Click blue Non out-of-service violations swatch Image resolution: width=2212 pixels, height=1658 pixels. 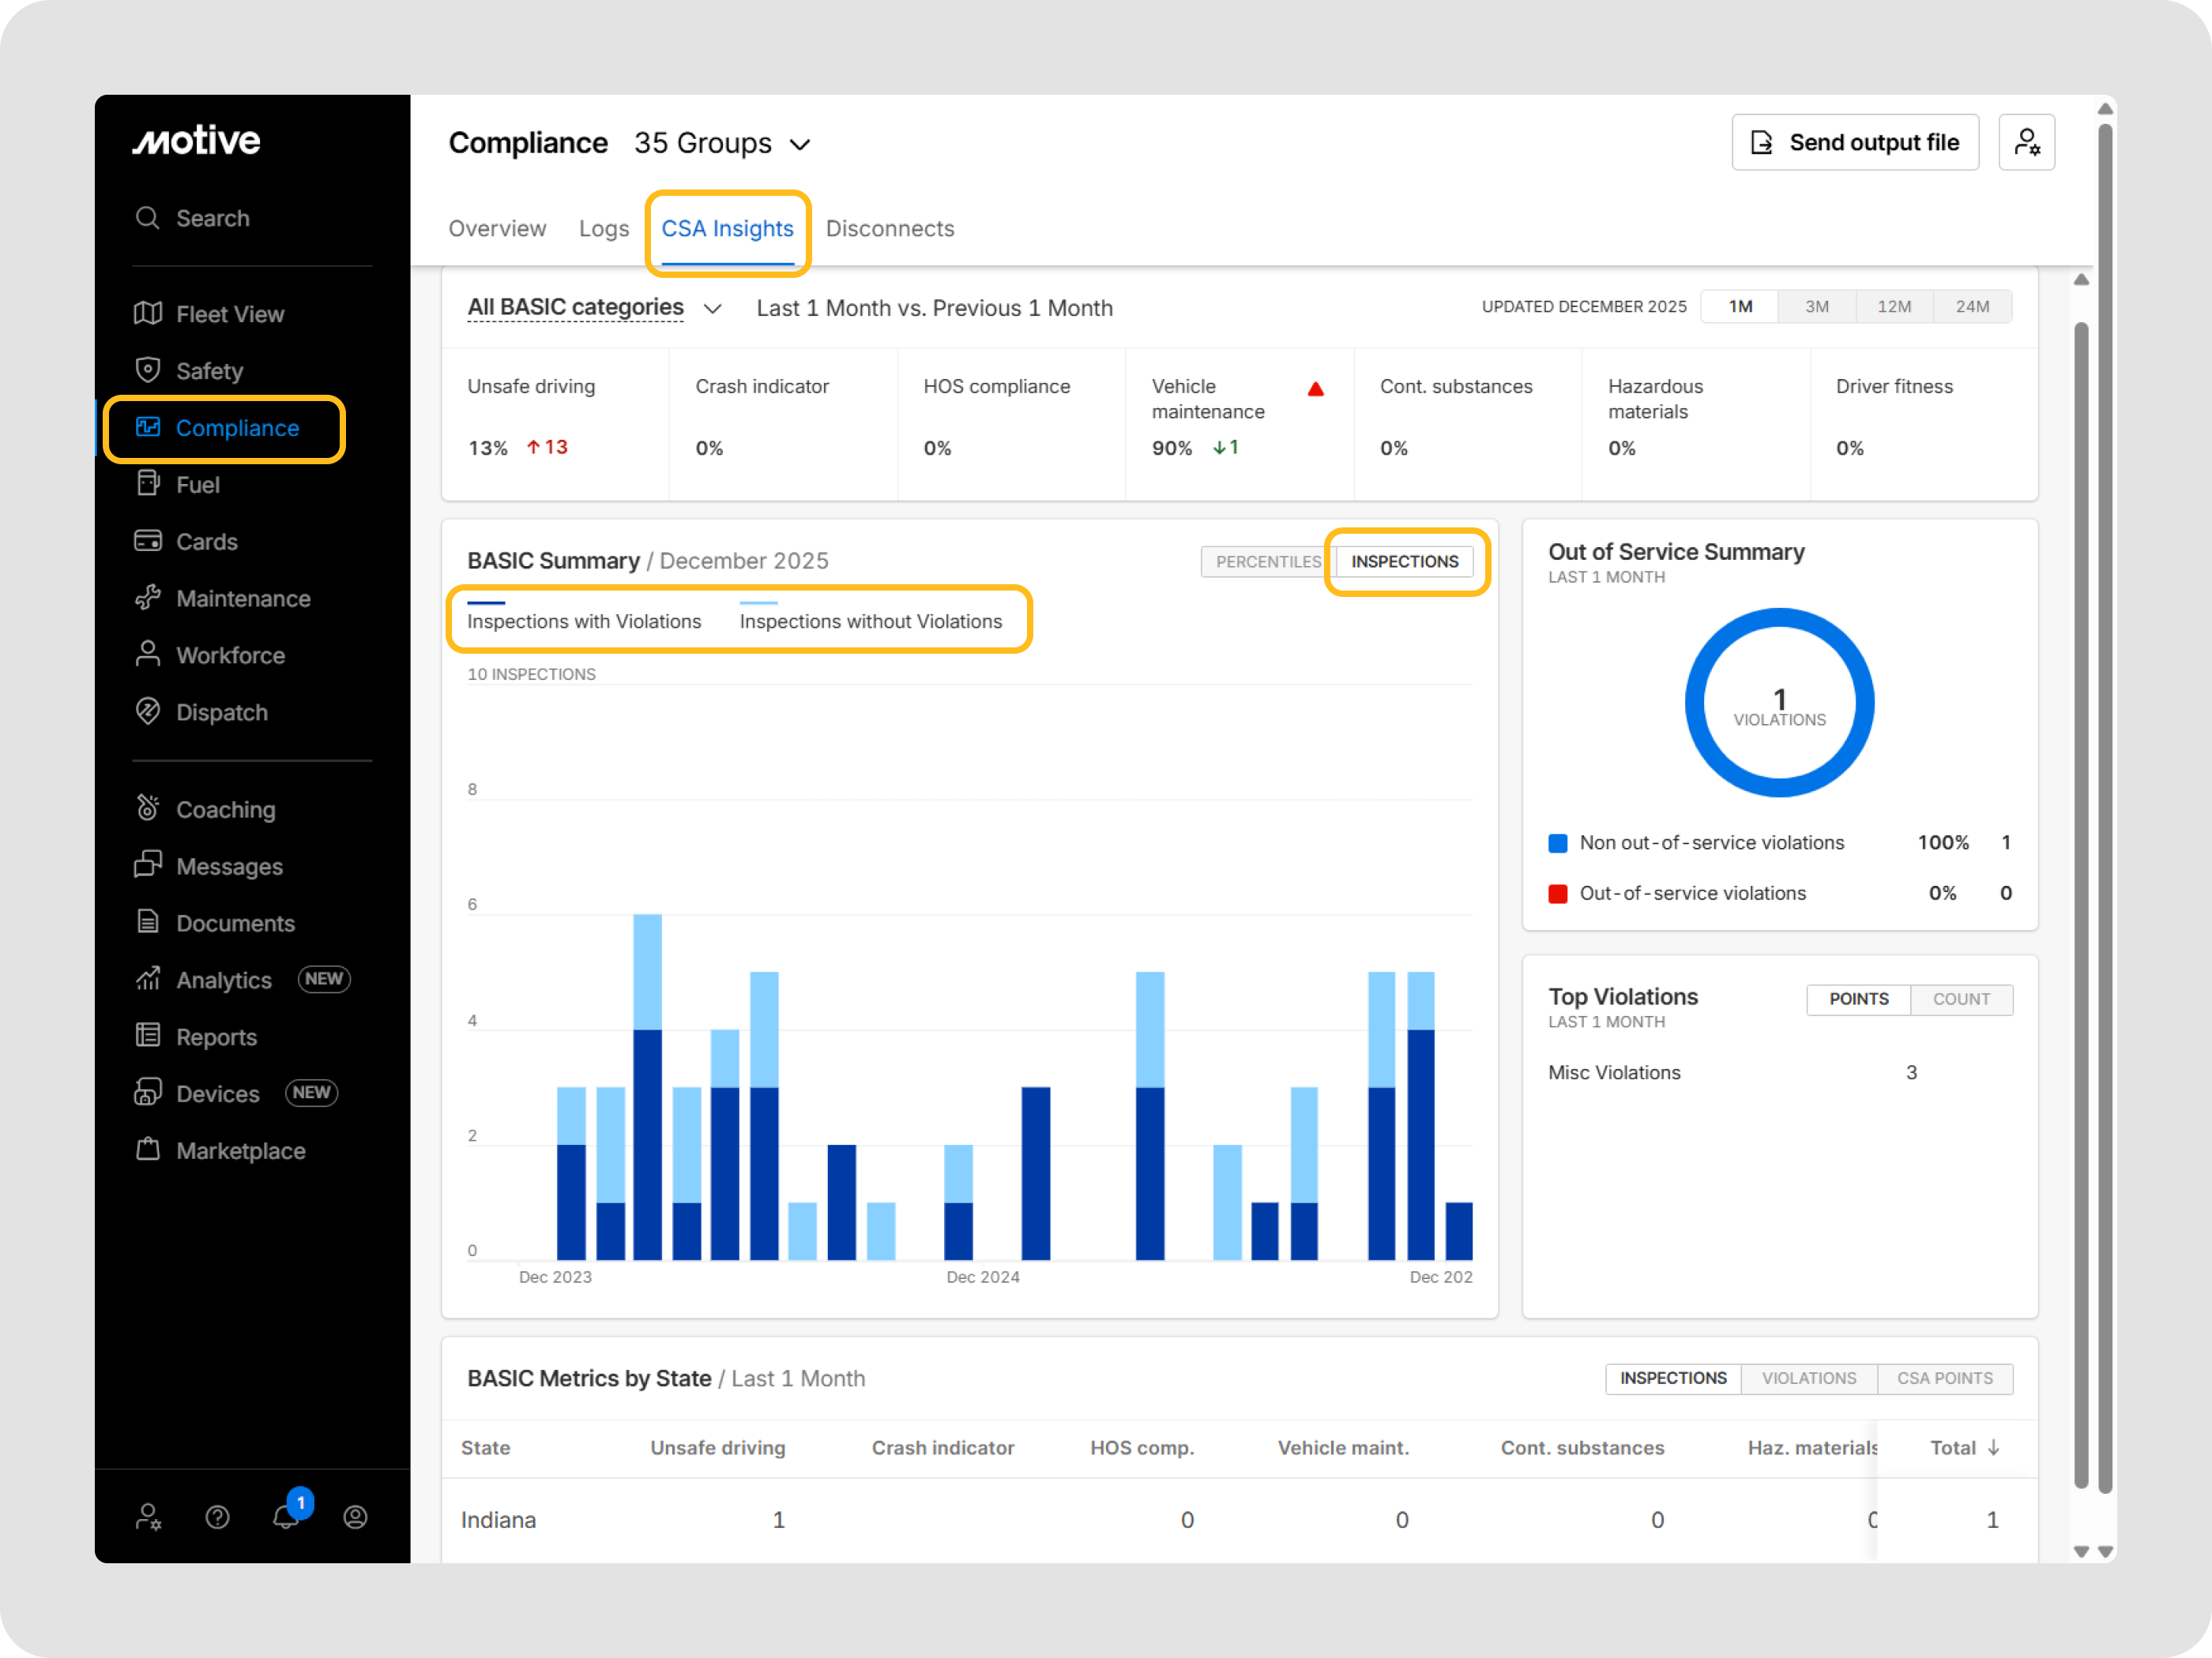click(x=1557, y=843)
